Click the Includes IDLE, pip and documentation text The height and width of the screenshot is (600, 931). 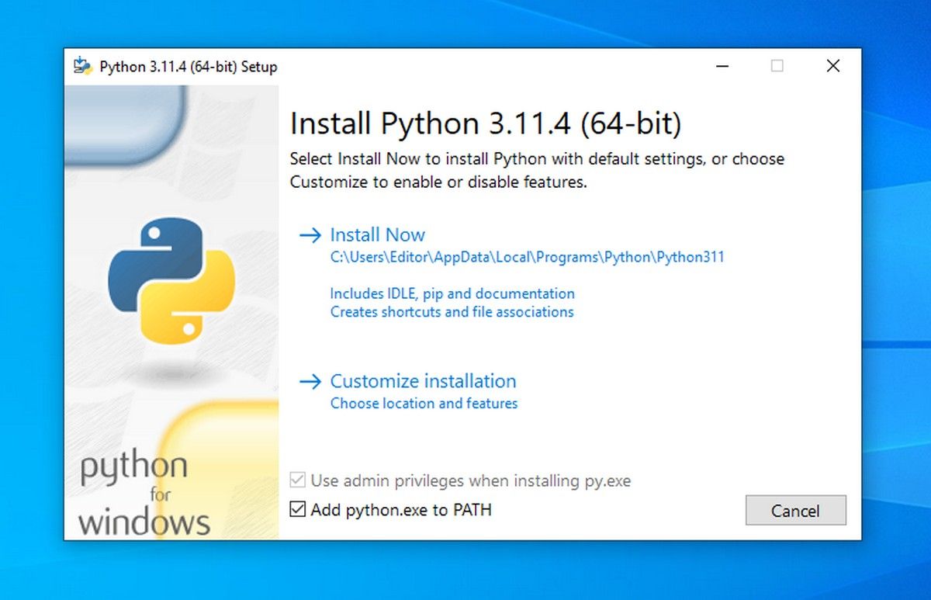(452, 293)
